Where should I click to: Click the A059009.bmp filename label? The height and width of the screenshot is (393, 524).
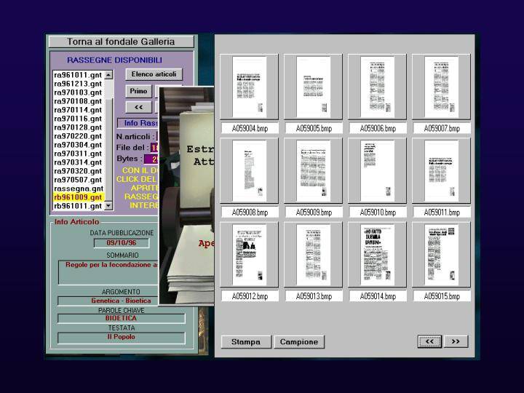314,213
